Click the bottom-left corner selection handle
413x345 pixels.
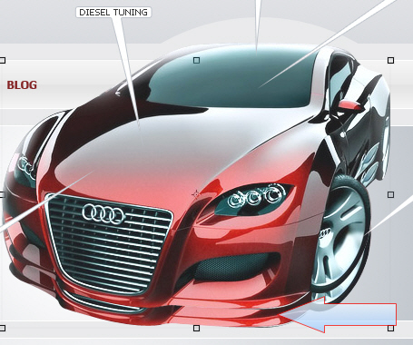[x=3, y=328]
